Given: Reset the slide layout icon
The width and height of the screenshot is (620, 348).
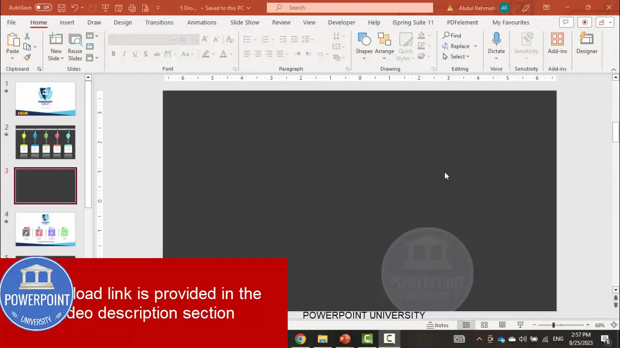Looking at the screenshot, I should point(90,47).
